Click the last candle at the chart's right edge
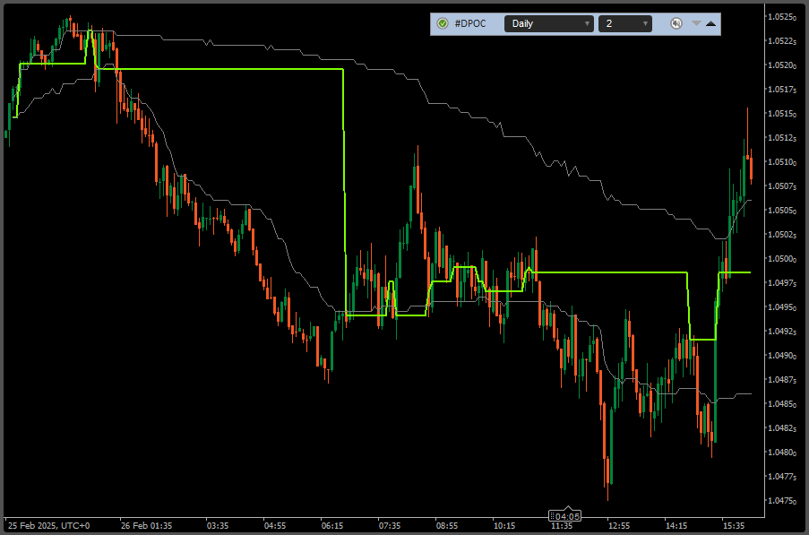This screenshot has width=809, height=535. 751,166
